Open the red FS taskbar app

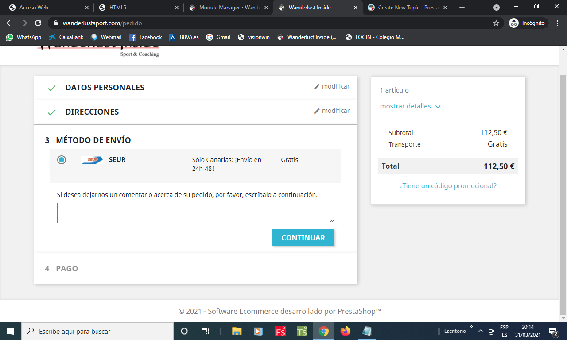pyautogui.click(x=280, y=331)
